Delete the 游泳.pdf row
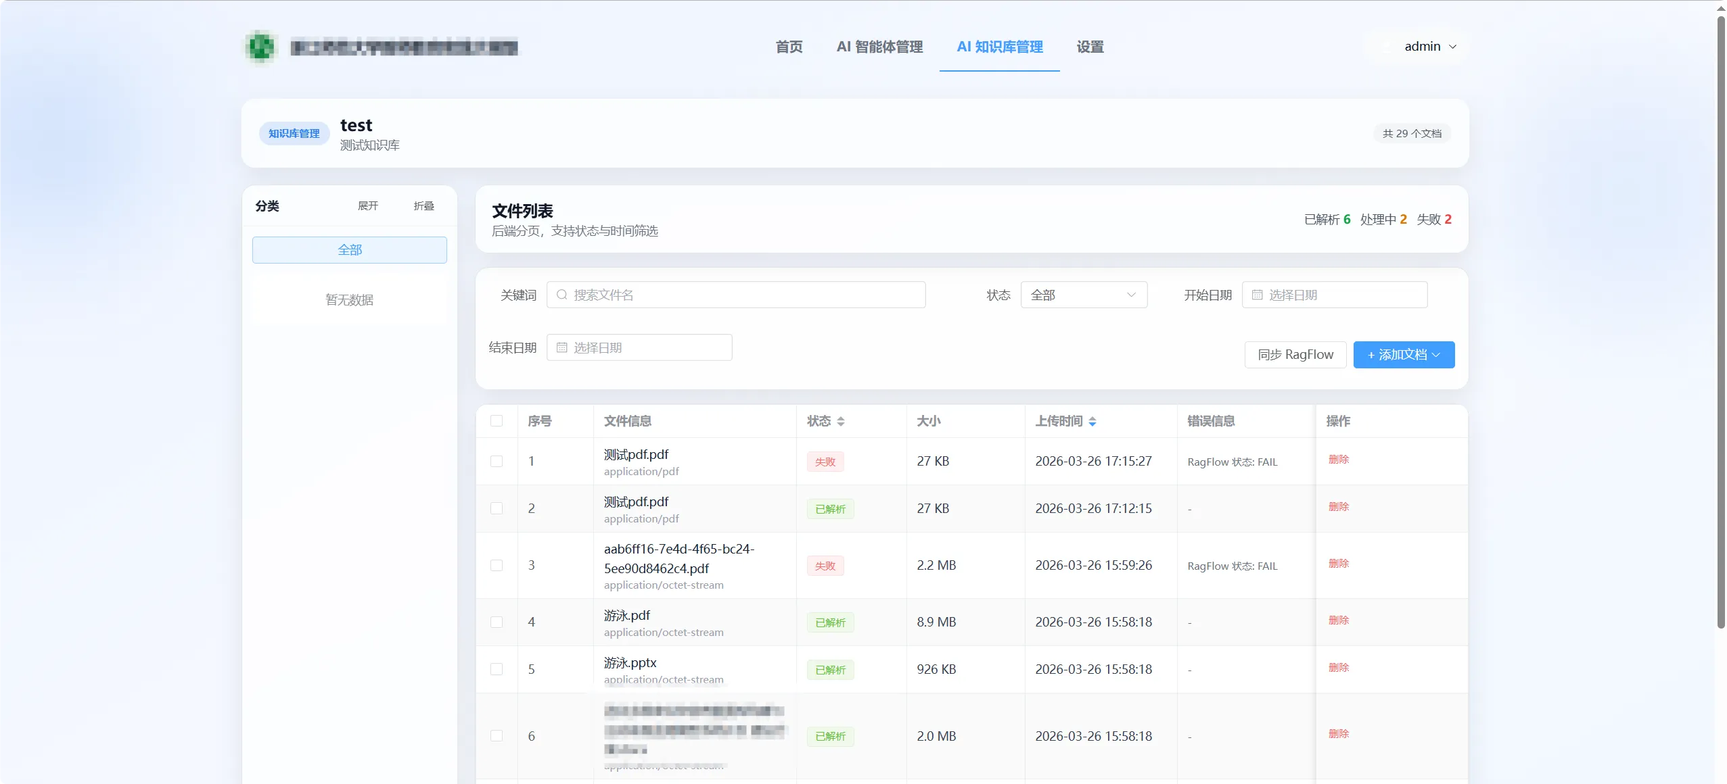 point(1339,620)
